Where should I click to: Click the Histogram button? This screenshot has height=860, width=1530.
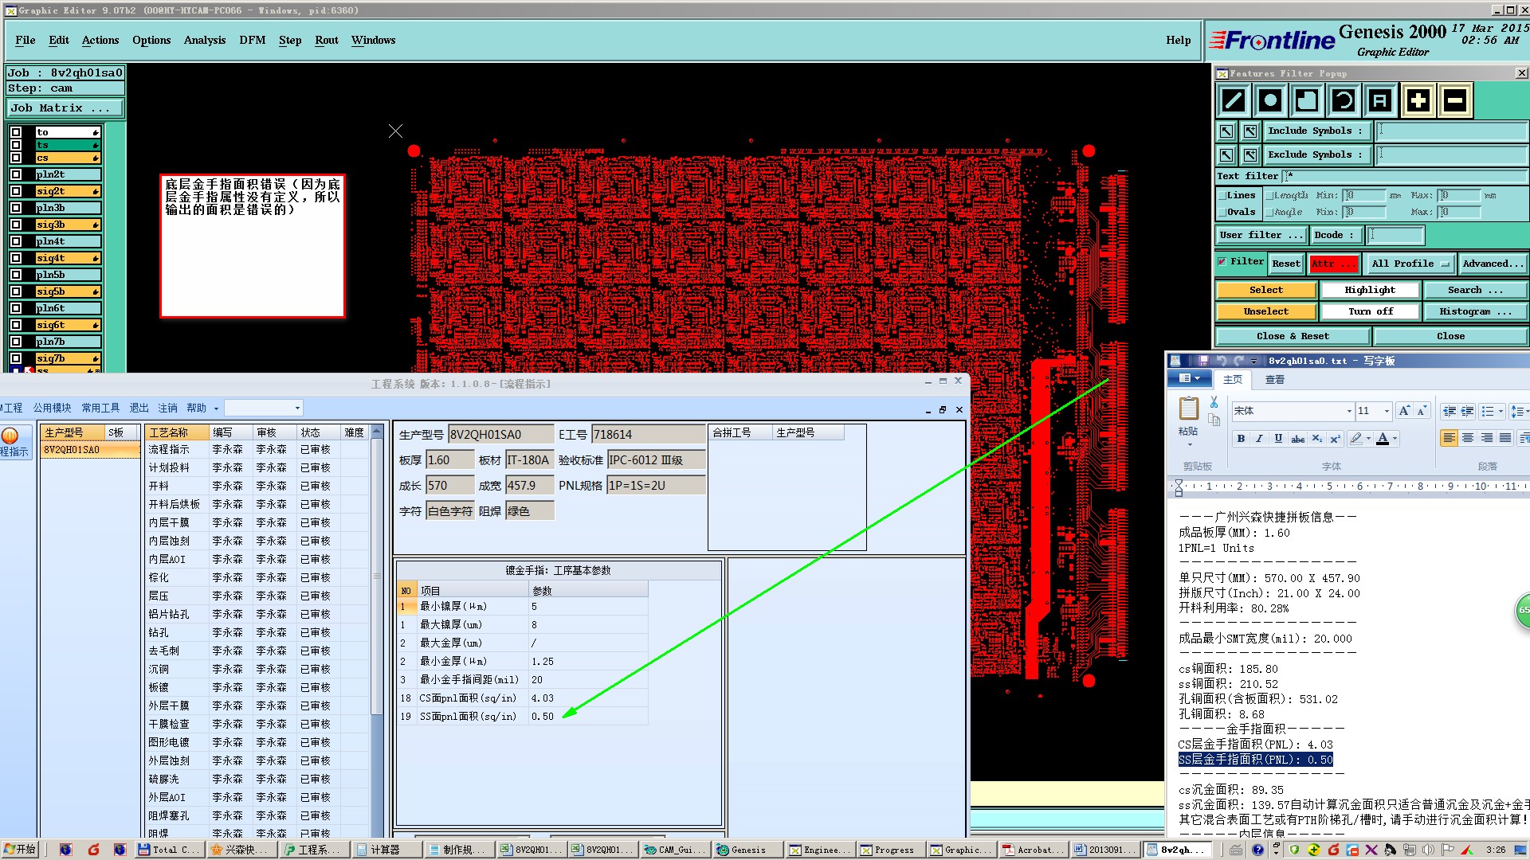[1474, 311]
